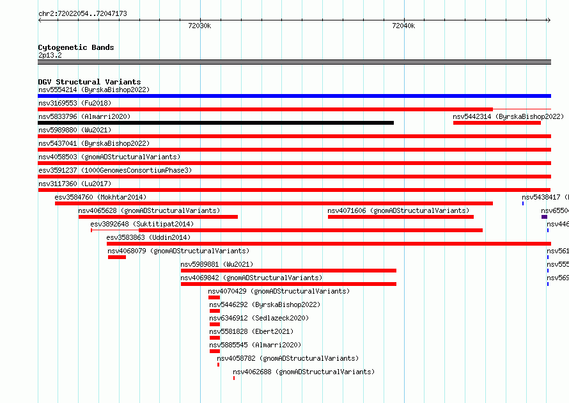The height and width of the screenshot is (403, 569).
Task: Click the left arrow on the ruler
Action: pyautogui.click(x=40, y=20)
